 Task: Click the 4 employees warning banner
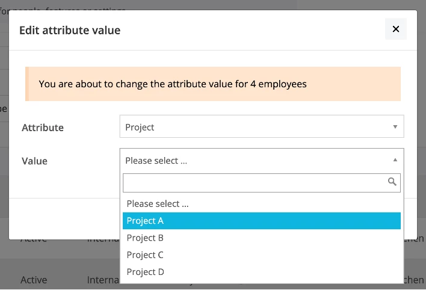pos(213,84)
